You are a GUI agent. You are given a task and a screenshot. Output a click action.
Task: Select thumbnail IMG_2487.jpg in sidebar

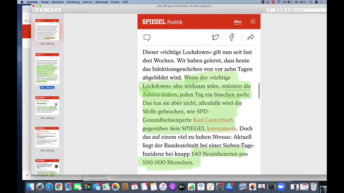pos(47,68)
